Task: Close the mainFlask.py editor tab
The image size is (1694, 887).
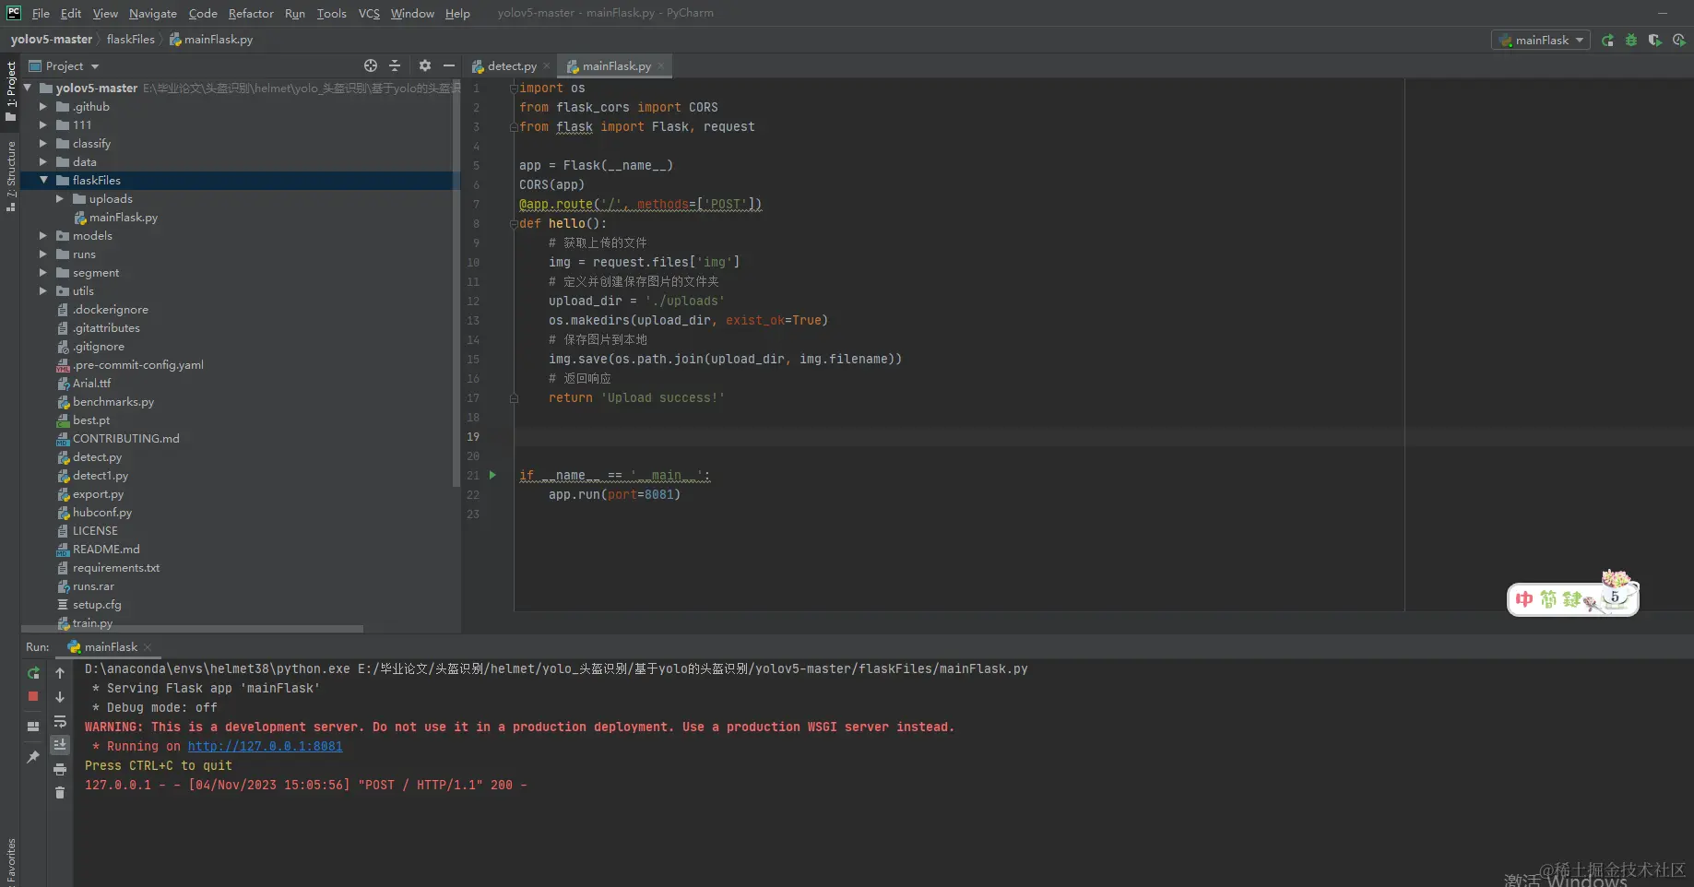Action: [661, 65]
